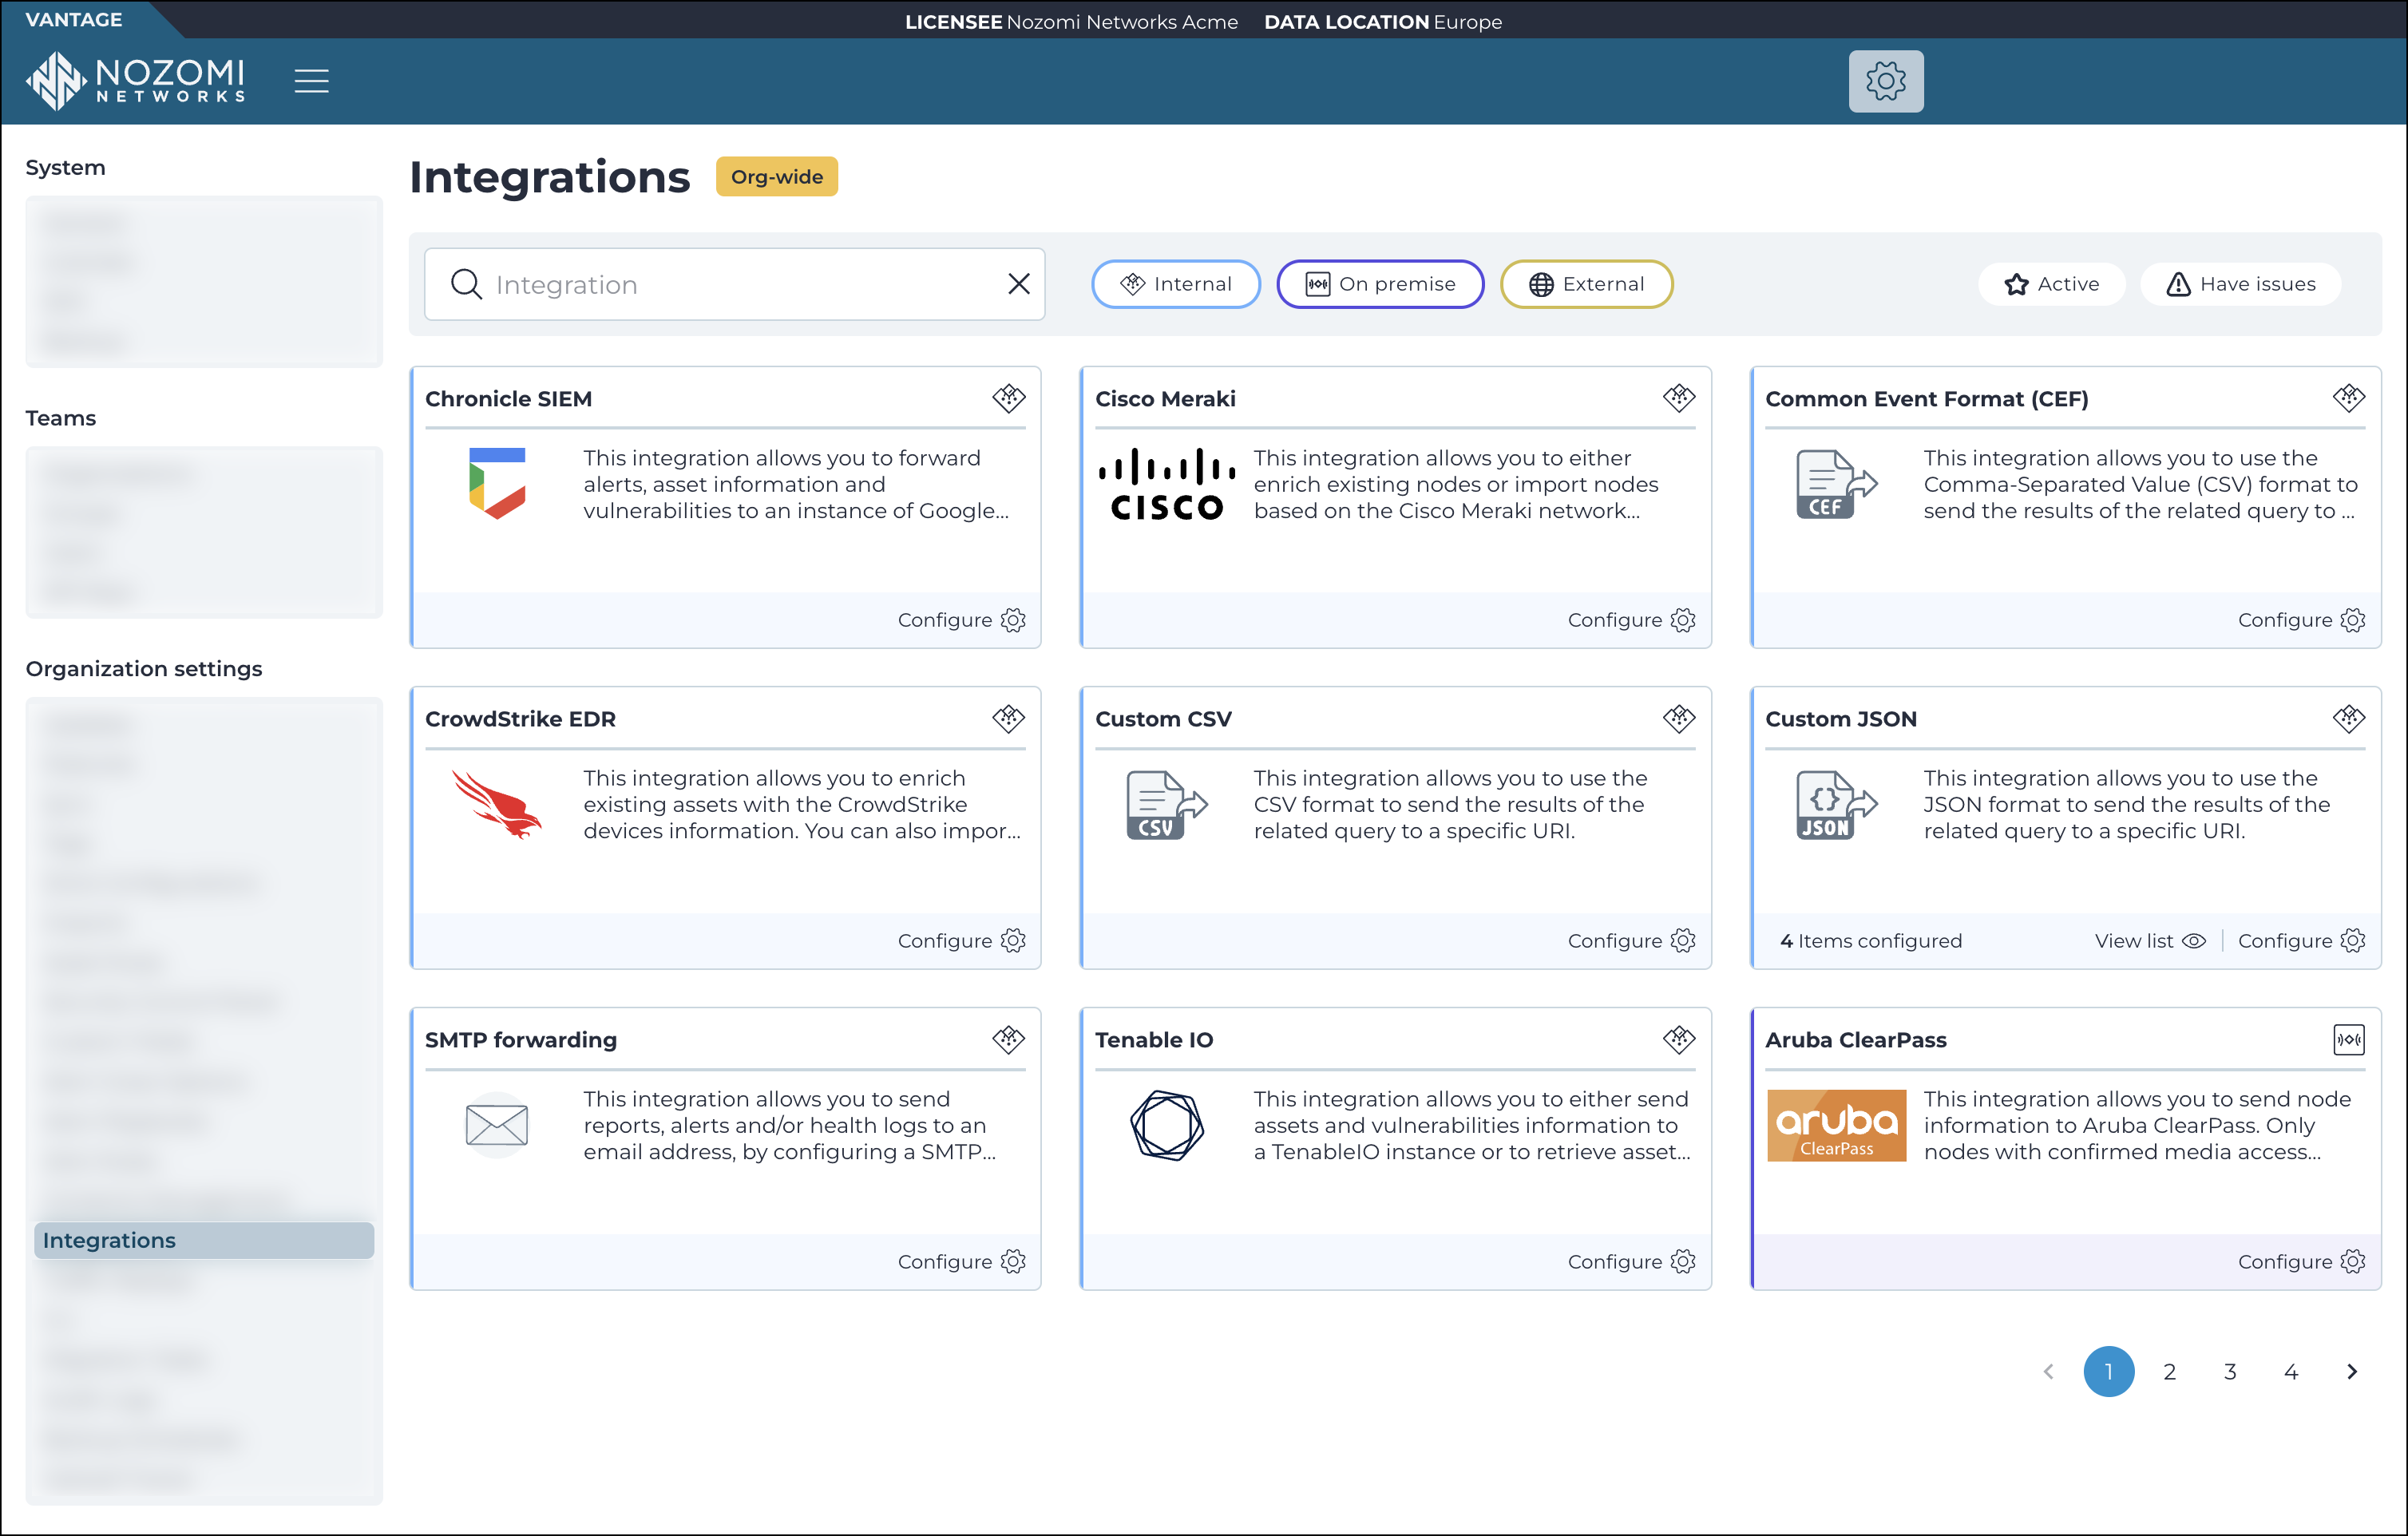Screen dimensions: 2408x1536
Task: Click the Cisco logo
Action: point(1166,484)
